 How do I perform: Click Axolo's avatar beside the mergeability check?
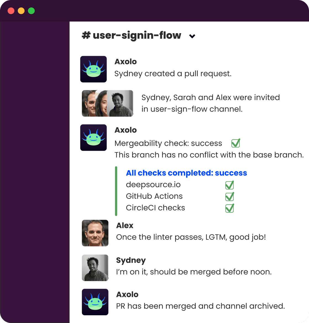coord(93,137)
